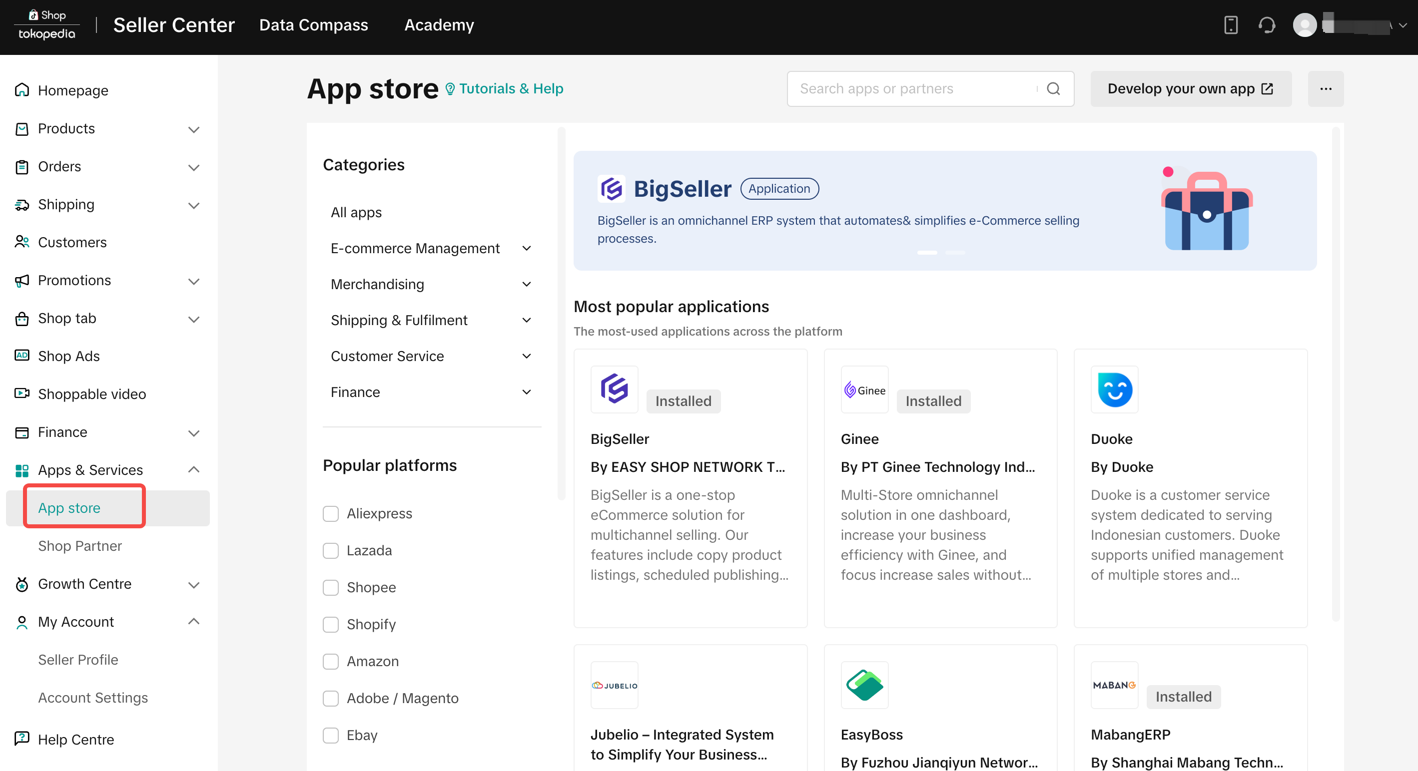
Task: Open the Data Compass tab
Action: tap(313, 25)
